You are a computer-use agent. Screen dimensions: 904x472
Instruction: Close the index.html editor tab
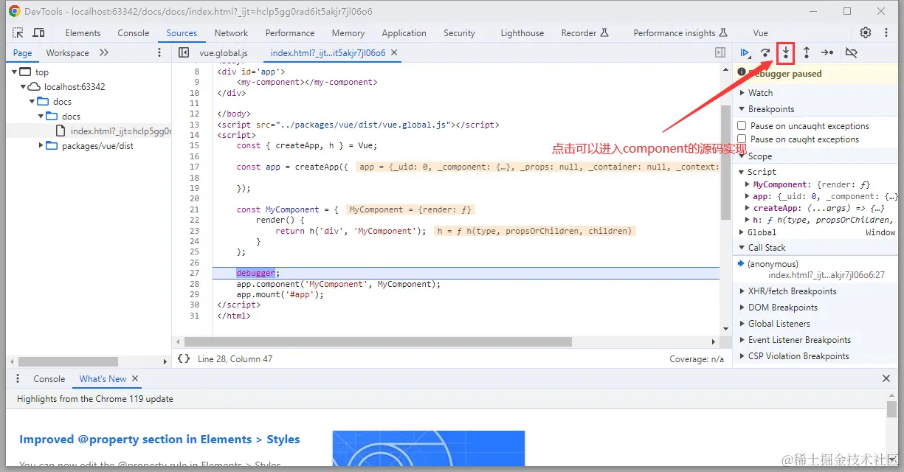[x=393, y=53]
